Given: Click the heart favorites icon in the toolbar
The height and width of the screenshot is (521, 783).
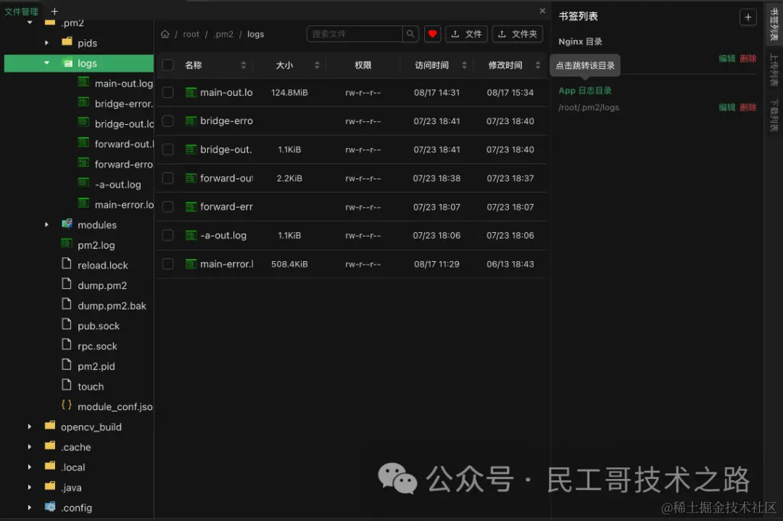Looking at the screenshot, I should (432, 33).
